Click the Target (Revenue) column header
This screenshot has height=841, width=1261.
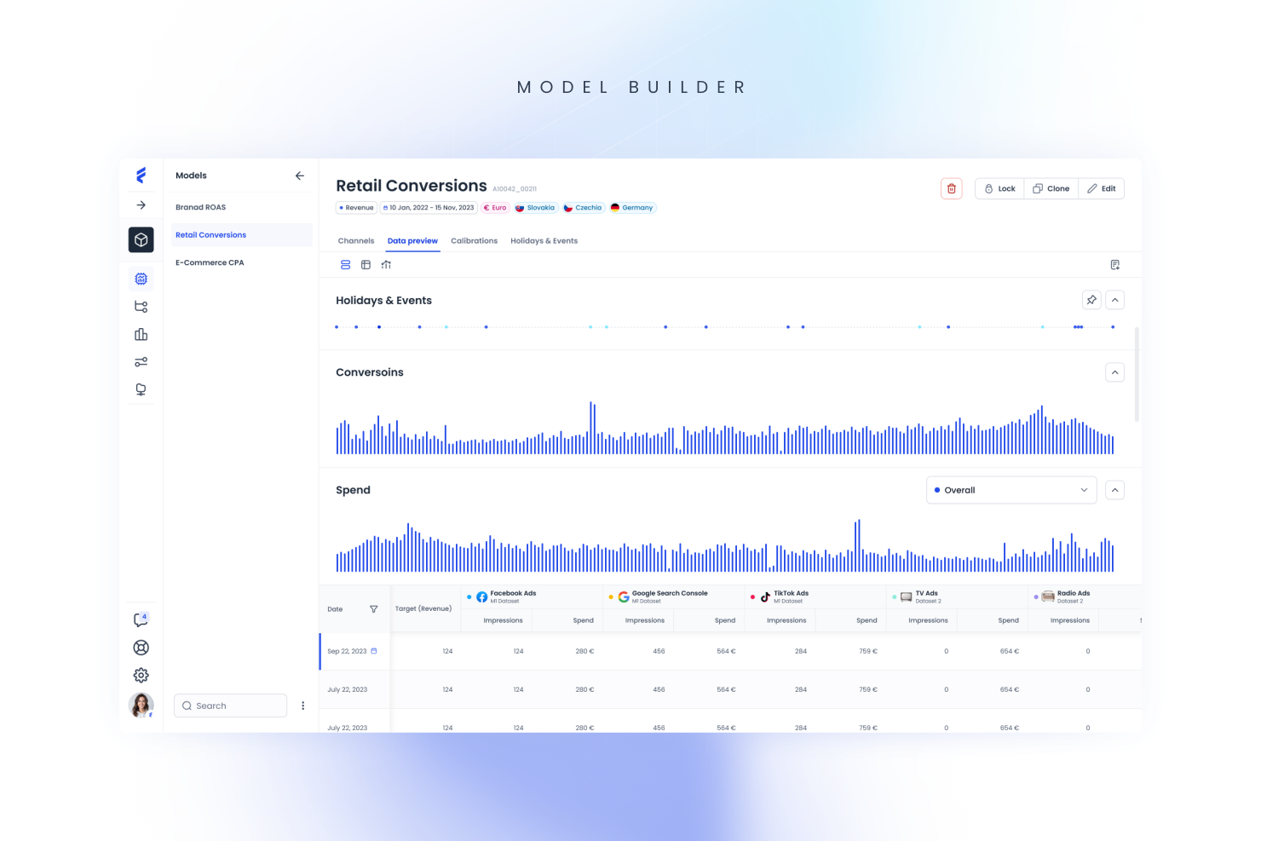click(423, 608)
